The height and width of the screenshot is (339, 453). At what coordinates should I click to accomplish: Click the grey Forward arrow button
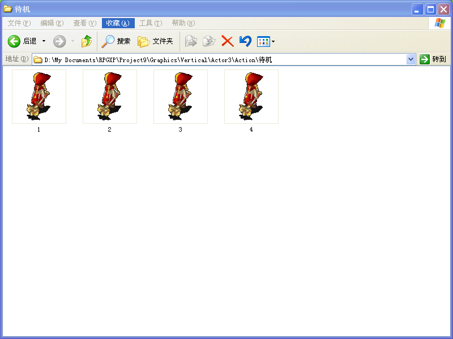59,41
